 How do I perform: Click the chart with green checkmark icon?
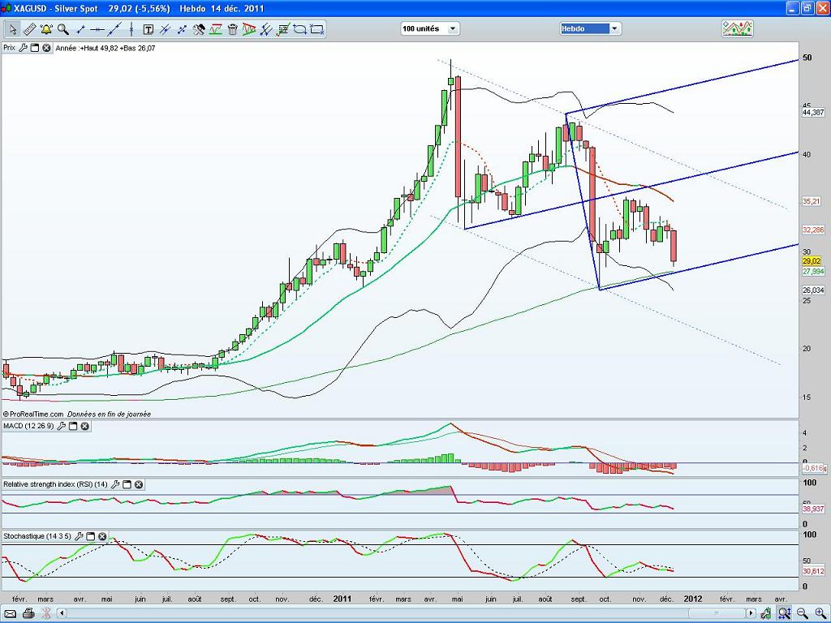[x=283, y=29]
